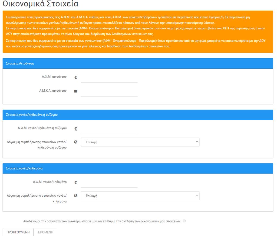Click the Στοιχεία γονέα/κηδεμόνα ή συζύγου header

click(x=138, y=115)
